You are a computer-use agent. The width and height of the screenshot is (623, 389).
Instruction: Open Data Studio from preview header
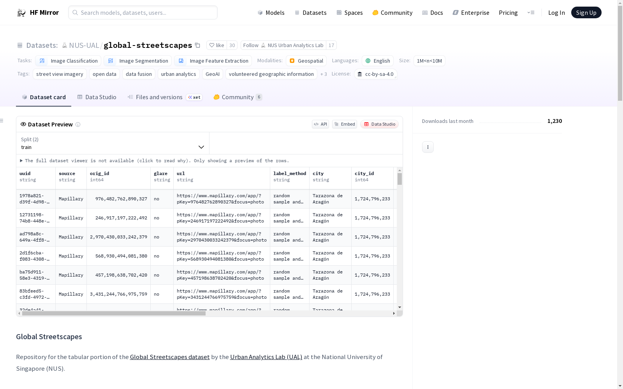pos(379,124)
